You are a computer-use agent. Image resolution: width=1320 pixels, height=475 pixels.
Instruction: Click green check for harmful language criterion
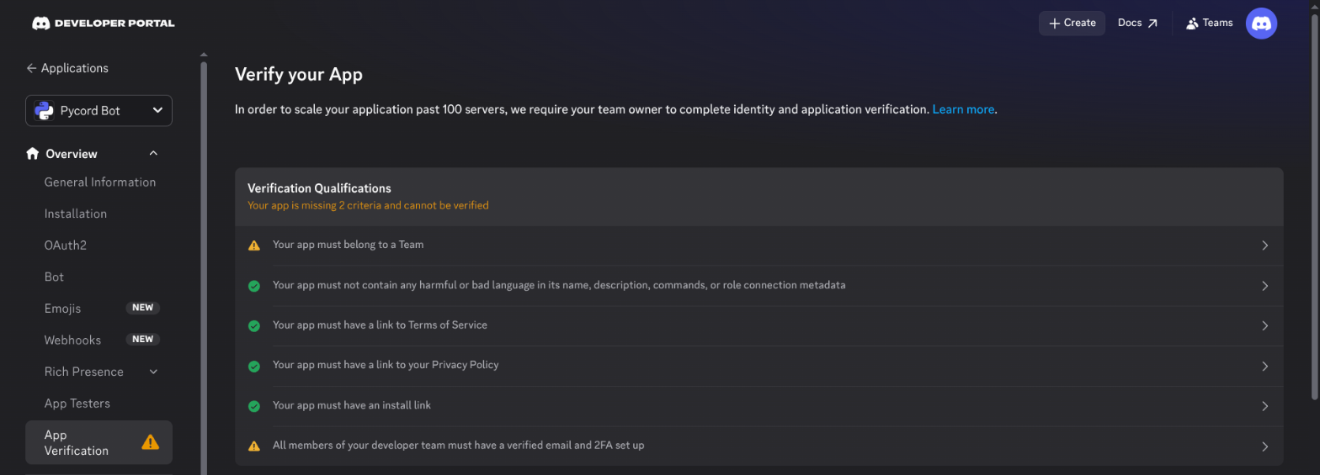click(253, 286)
